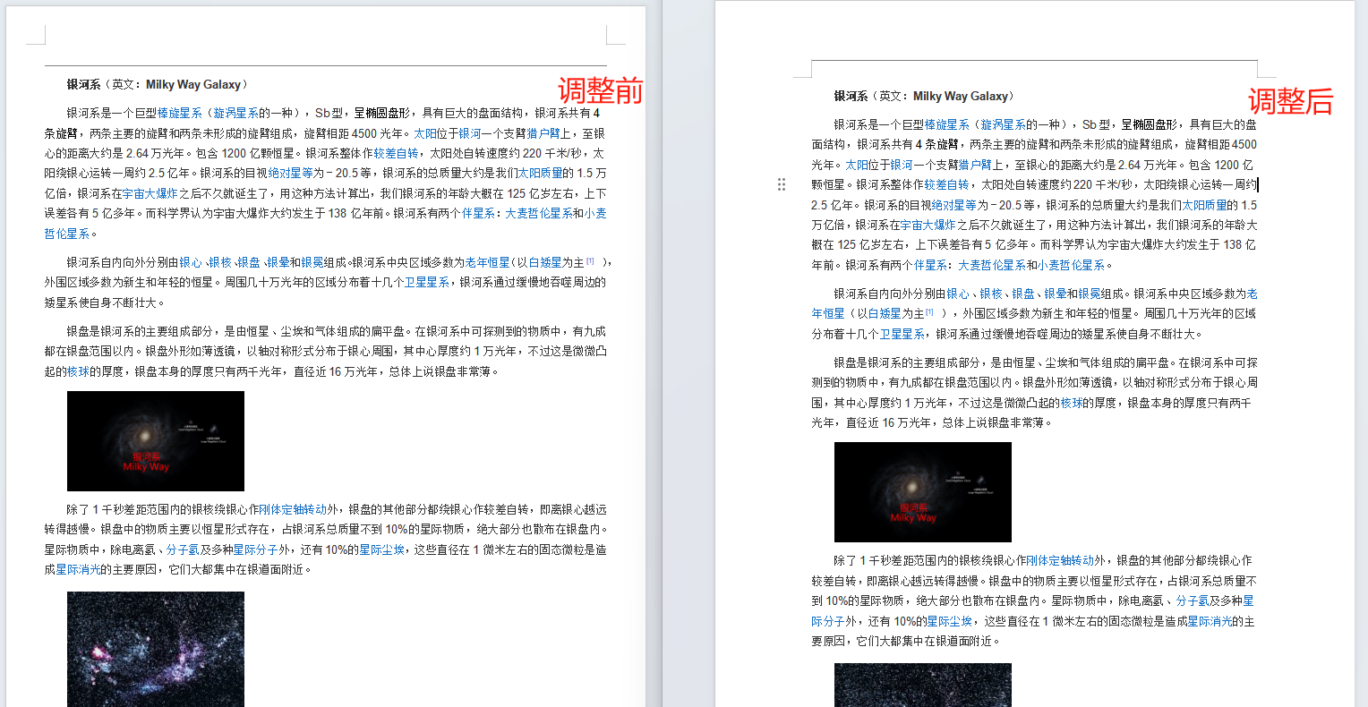Follow 银冕 link in right document
Viewport: 1368px width, 707px height.
[1090, 294]
